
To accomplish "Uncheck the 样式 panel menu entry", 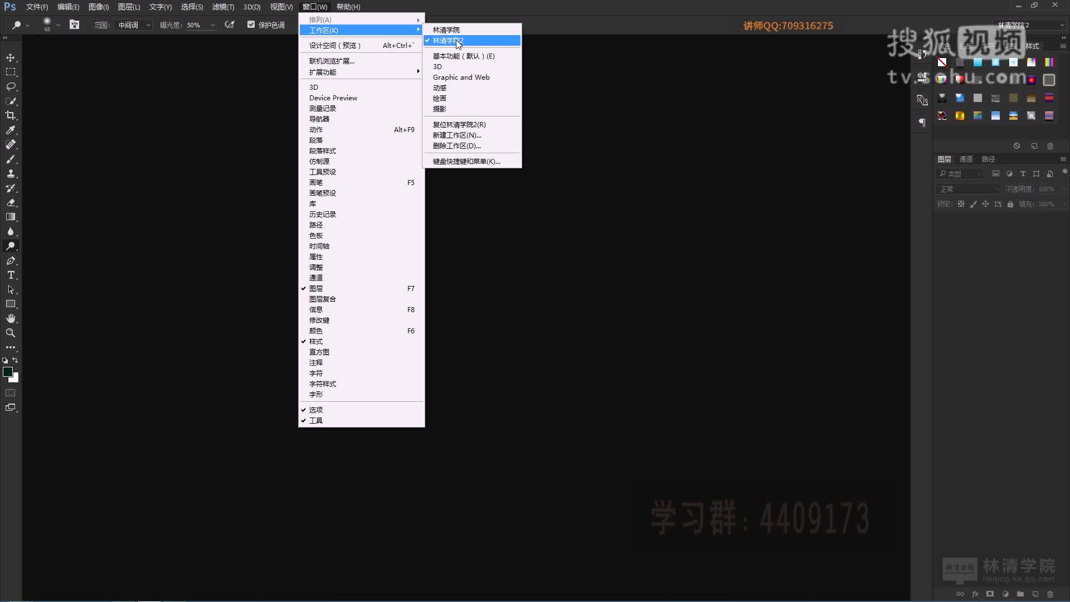I will click(x=316, y=341).
